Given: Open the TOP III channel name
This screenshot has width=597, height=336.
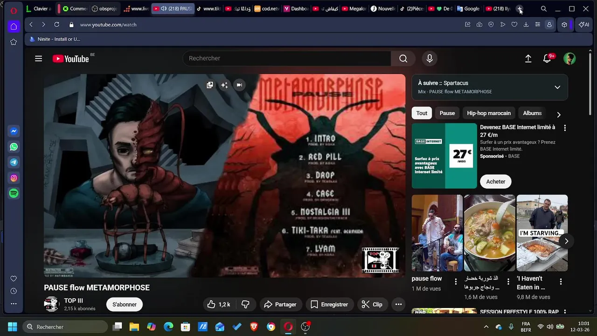Looking at the screenshot, I should [x=74, y=301].
